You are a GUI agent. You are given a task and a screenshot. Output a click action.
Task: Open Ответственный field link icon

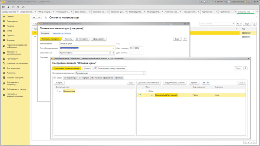(114, 53)
